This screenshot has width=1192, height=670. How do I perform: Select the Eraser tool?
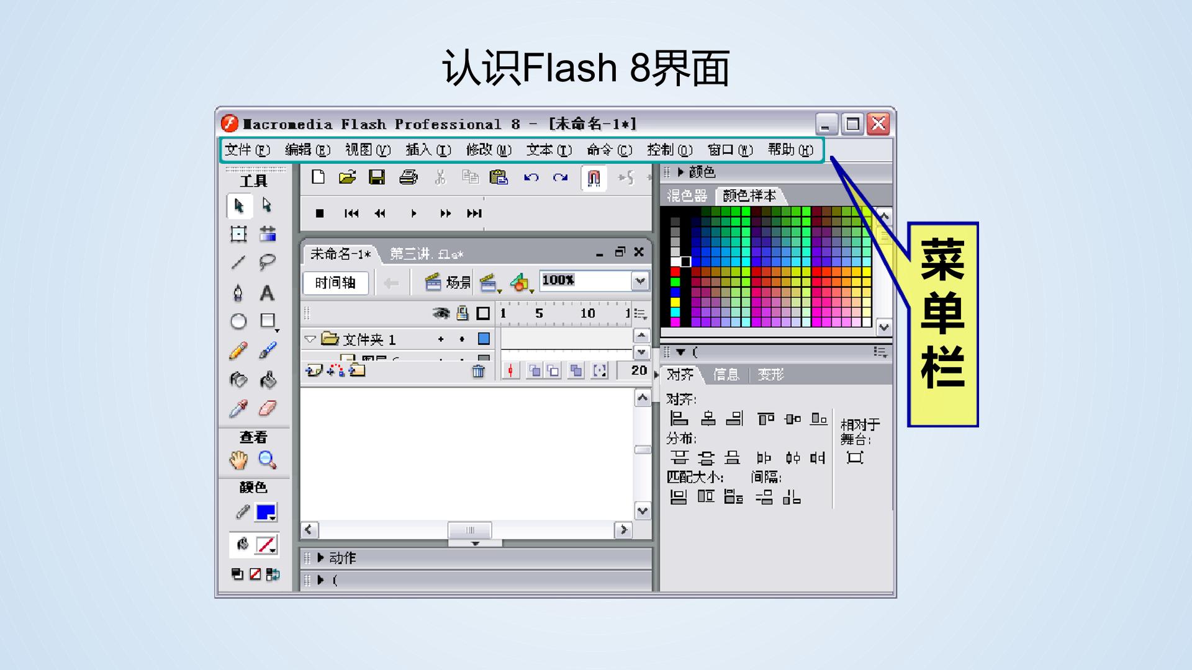click(x=268, y=408)
